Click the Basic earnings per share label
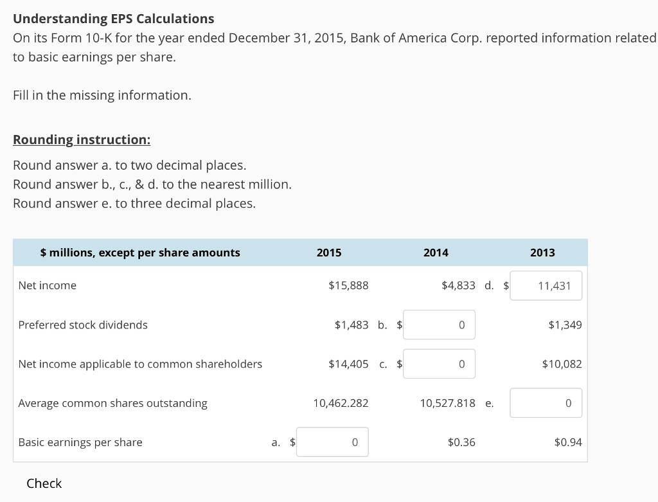Image resolution: width=658 pixels, height=502 pixels. [x=81, y=442]
